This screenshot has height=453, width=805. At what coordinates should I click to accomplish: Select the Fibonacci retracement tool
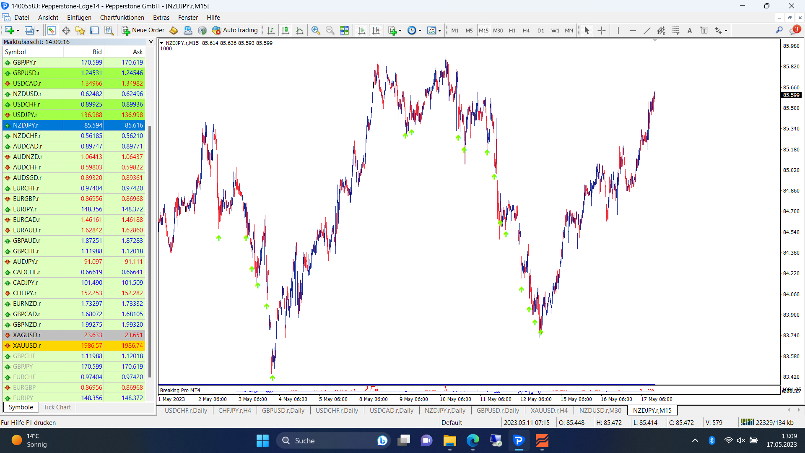[x=675, y=30]
